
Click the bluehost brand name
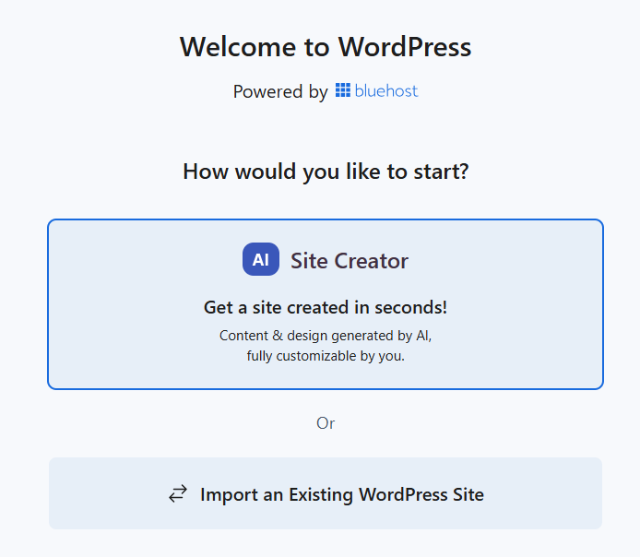386,90
